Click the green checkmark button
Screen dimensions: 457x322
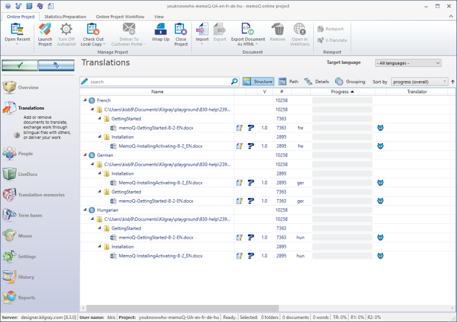[19, 65]
